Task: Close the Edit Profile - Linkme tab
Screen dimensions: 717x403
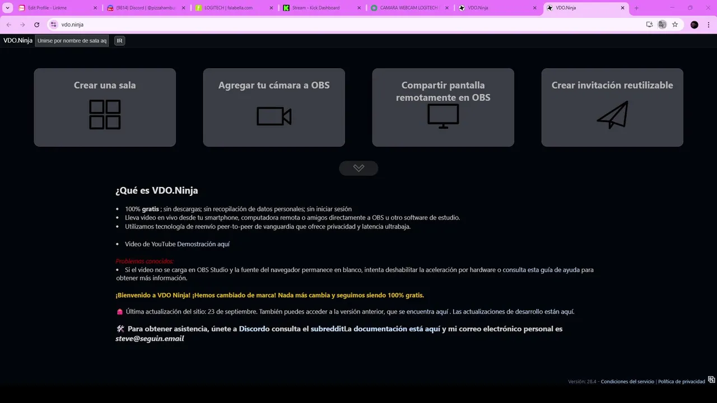Action: tap(95, 8)
